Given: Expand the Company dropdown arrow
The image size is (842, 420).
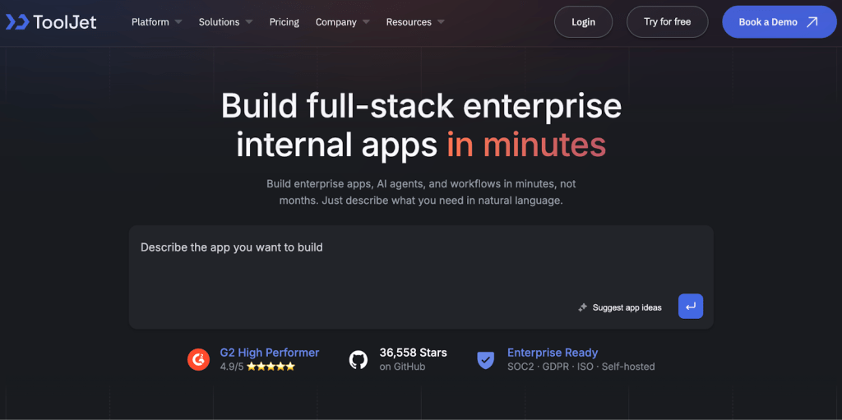Looking at the screenshot, I should (366, 22).
